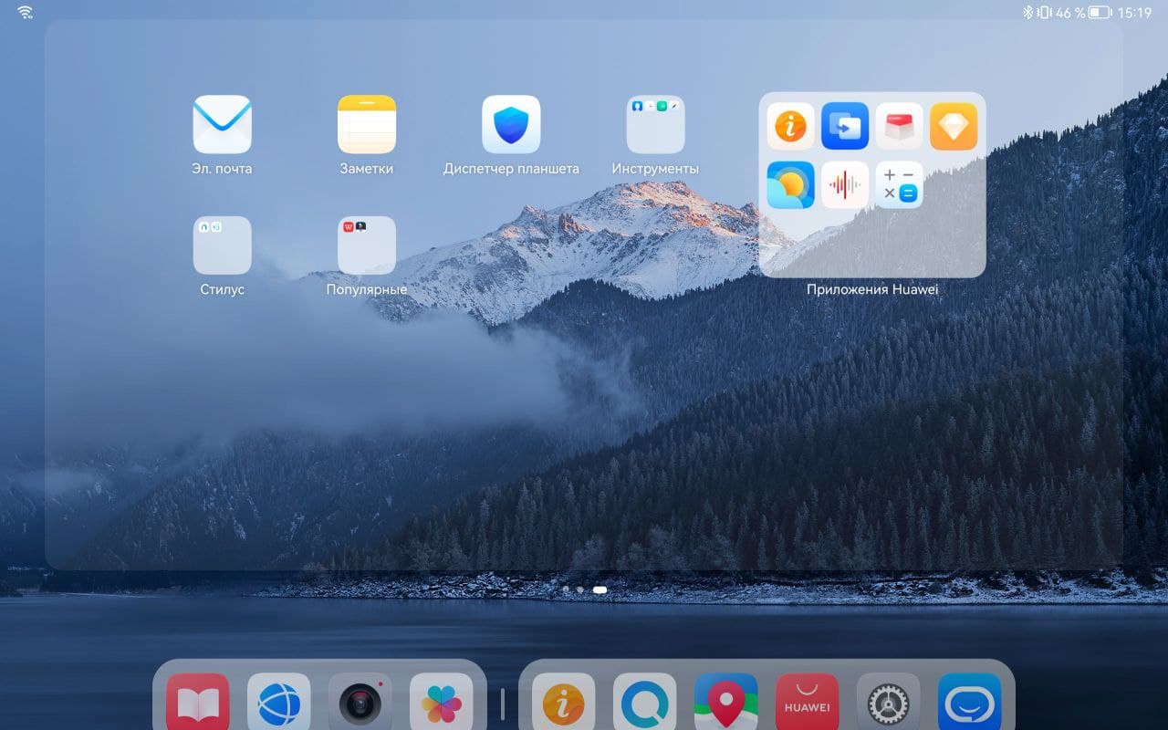Open the Эл. почта mail app

click(x=222, y=124)
